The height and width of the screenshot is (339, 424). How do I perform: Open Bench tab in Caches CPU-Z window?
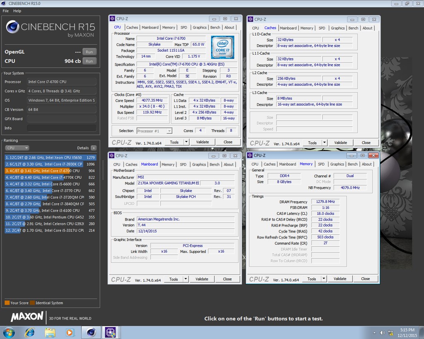click(x=353, y=28)
